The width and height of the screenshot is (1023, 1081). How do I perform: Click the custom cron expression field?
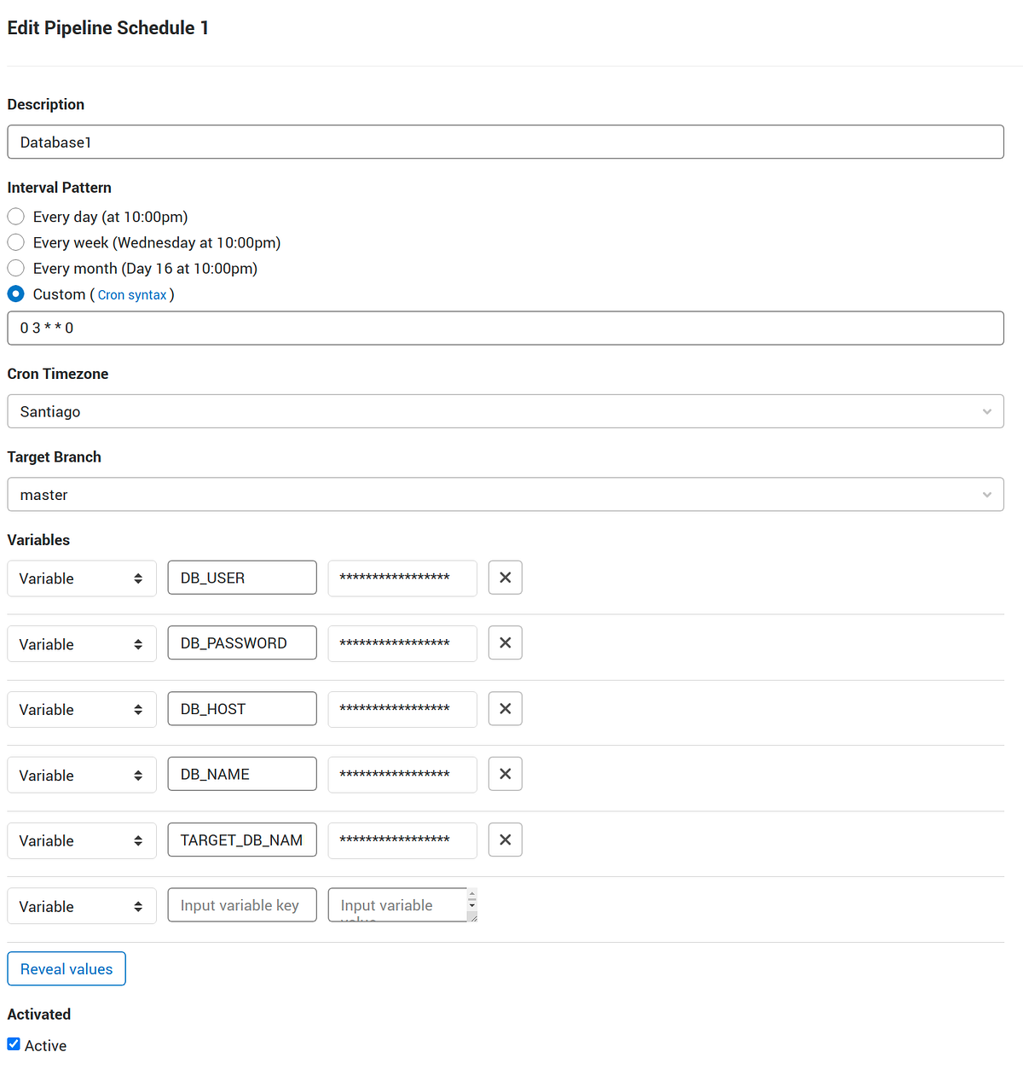click(505, 328)
